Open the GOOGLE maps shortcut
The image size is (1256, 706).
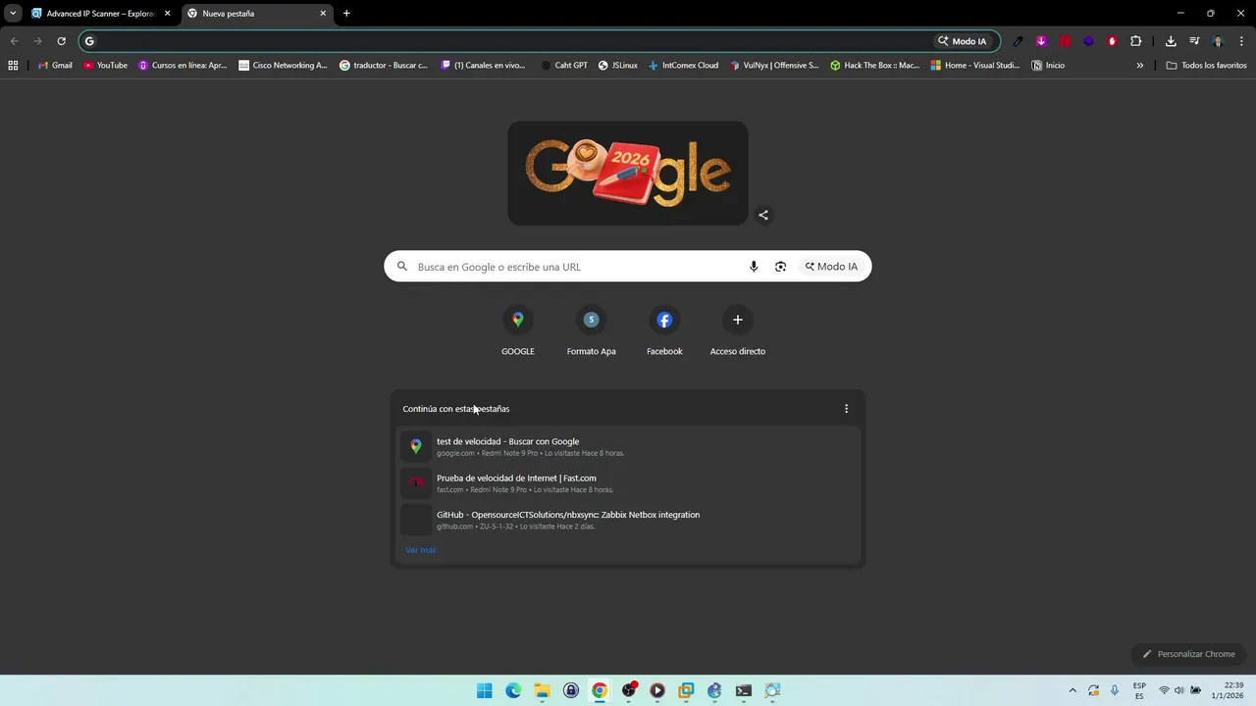pyautogui.click(x=518, y=331)
